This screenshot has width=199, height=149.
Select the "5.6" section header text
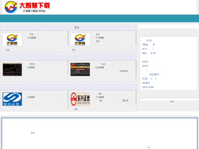[77, 28]
